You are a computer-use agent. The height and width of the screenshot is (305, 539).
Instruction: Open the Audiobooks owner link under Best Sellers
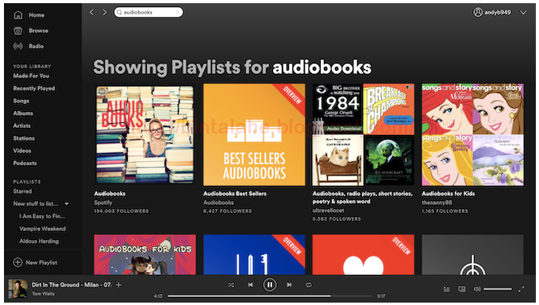pyautogui.click(x=218, y=203)
